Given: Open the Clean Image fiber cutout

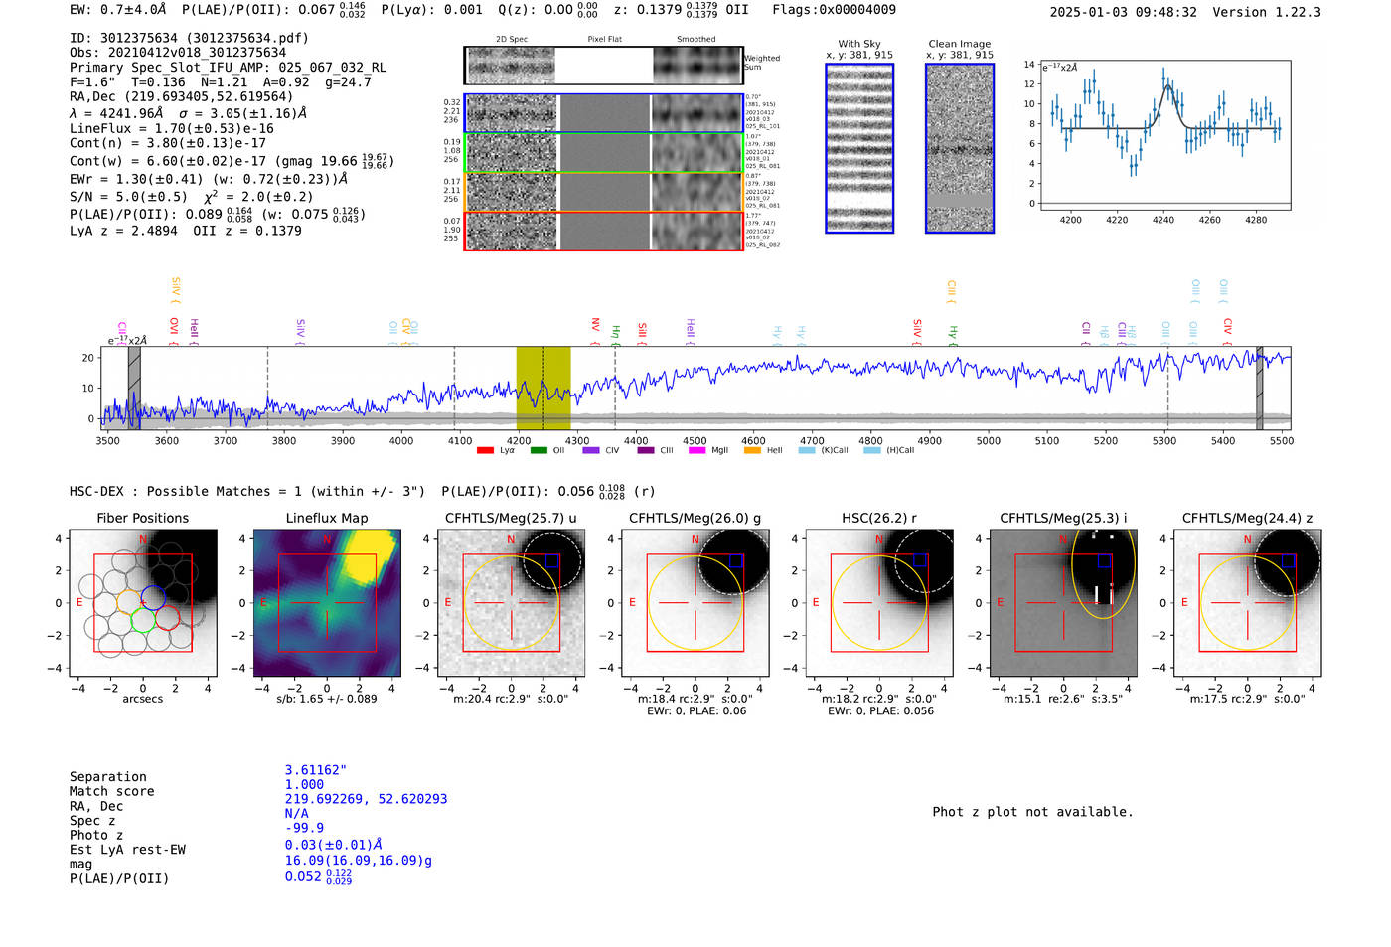Looking at the screenshot, I should pyautogui.click(x=960, y=148).
